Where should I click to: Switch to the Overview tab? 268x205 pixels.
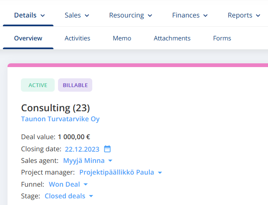click(x=28, y=38)
